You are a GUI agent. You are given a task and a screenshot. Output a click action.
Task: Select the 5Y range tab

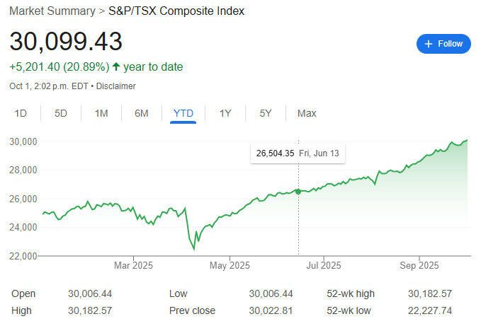click(266, 113)
